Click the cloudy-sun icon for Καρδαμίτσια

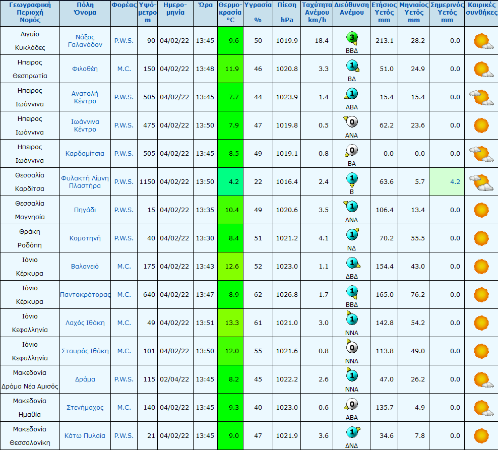[481, 154]
